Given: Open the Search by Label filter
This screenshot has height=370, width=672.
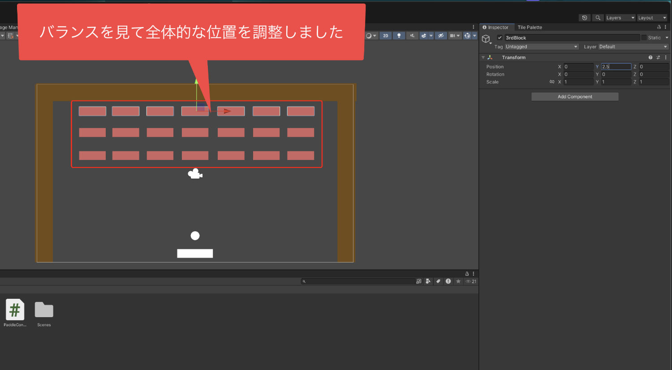Looking at the screenshot, I should pos(438,281).
